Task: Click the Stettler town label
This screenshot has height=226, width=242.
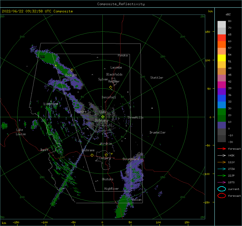Action: tap(157, 78)
